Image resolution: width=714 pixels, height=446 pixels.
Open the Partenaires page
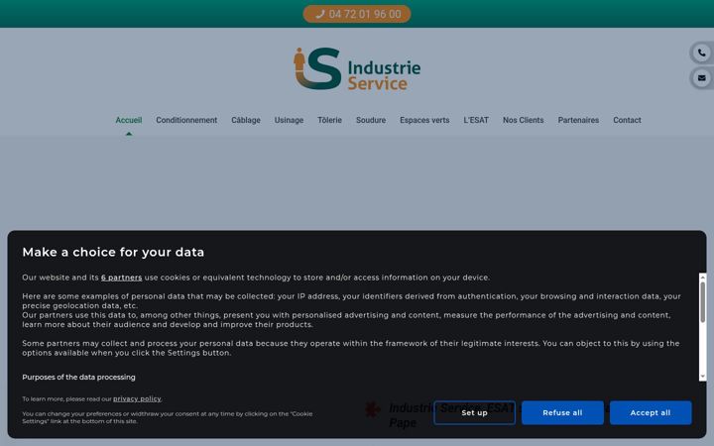coord(578,120)
